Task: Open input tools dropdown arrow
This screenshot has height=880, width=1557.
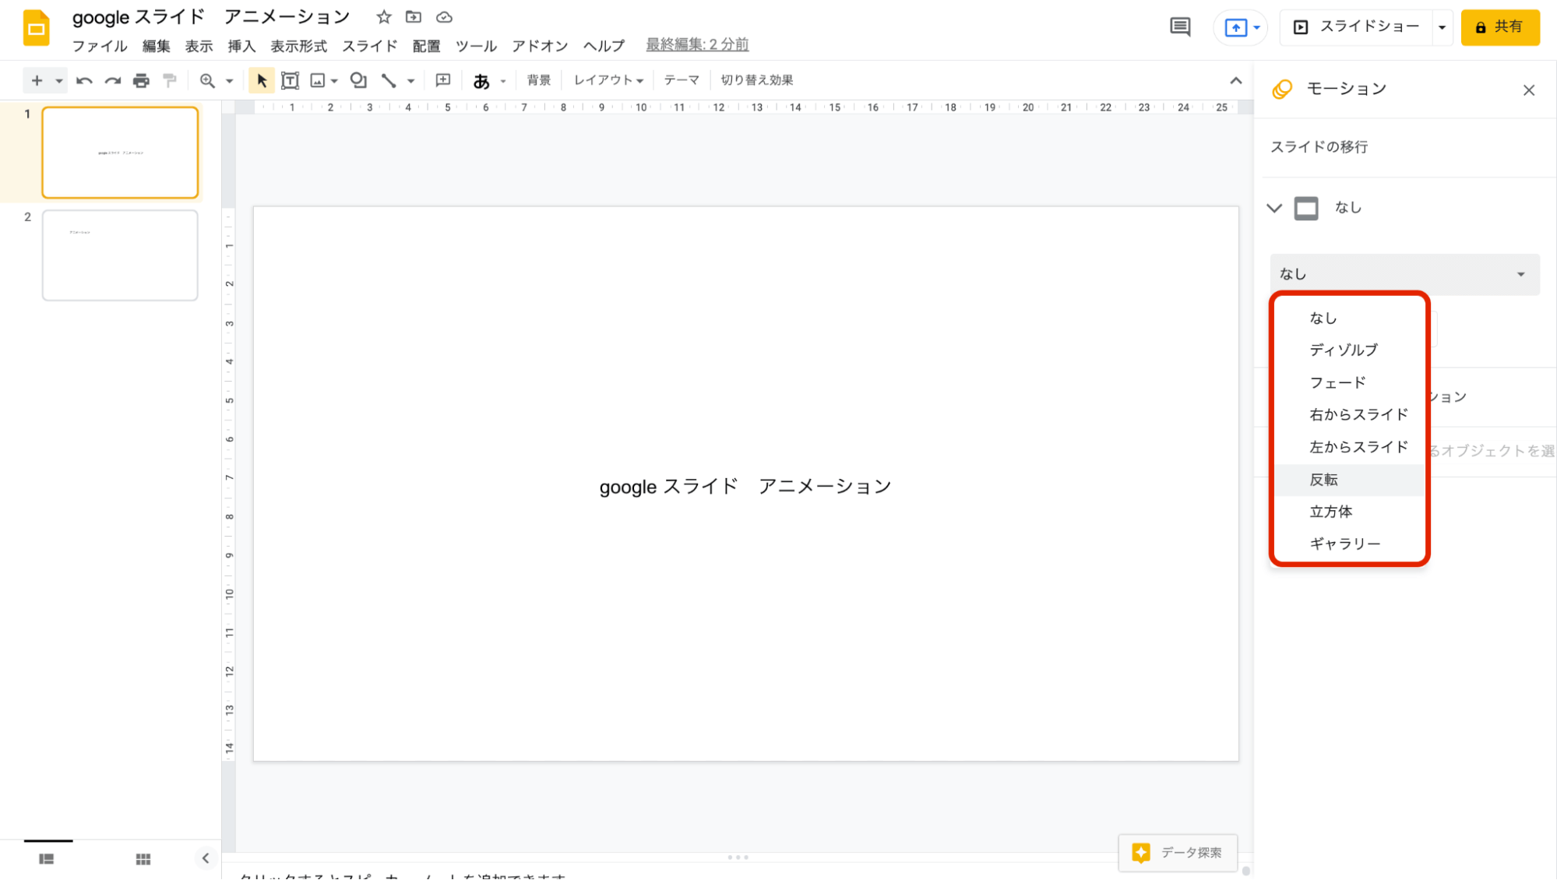Action: click(502, 81)
